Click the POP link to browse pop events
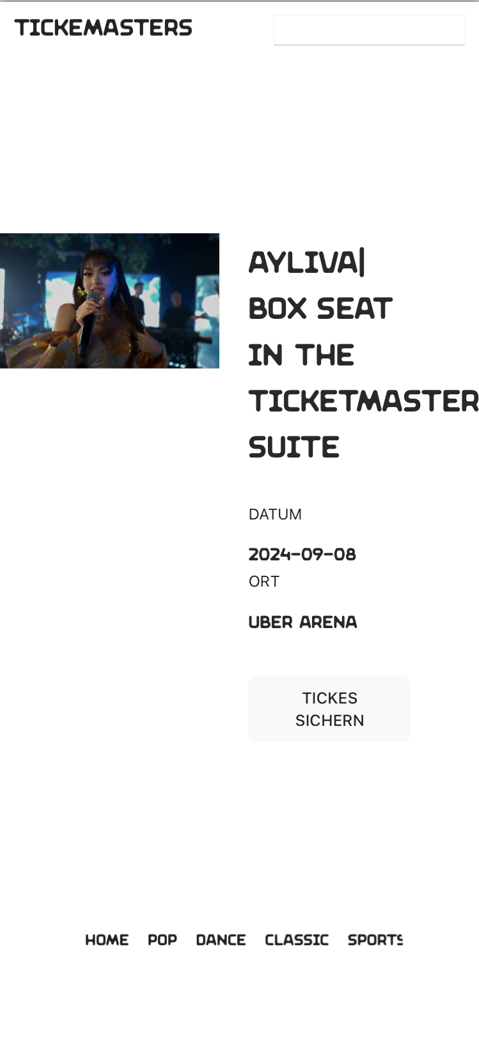Viewport: 479px width, 1039px height. (x=162, y=939)
